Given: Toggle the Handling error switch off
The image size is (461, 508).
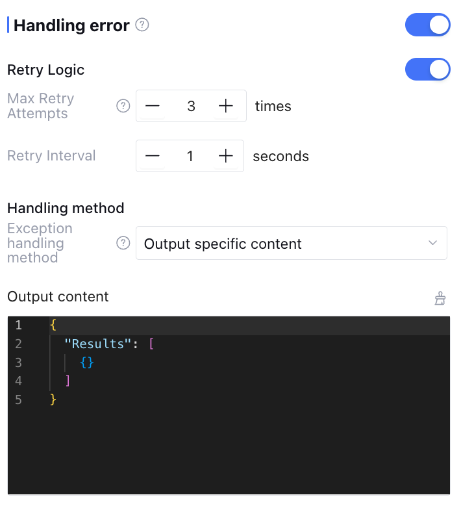Looking at the screenshot, I should point(427,25).
